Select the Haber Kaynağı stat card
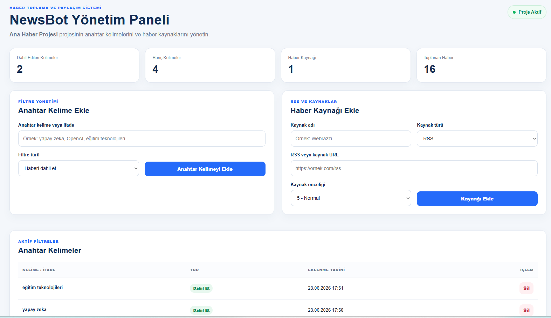 click(346, 65)
